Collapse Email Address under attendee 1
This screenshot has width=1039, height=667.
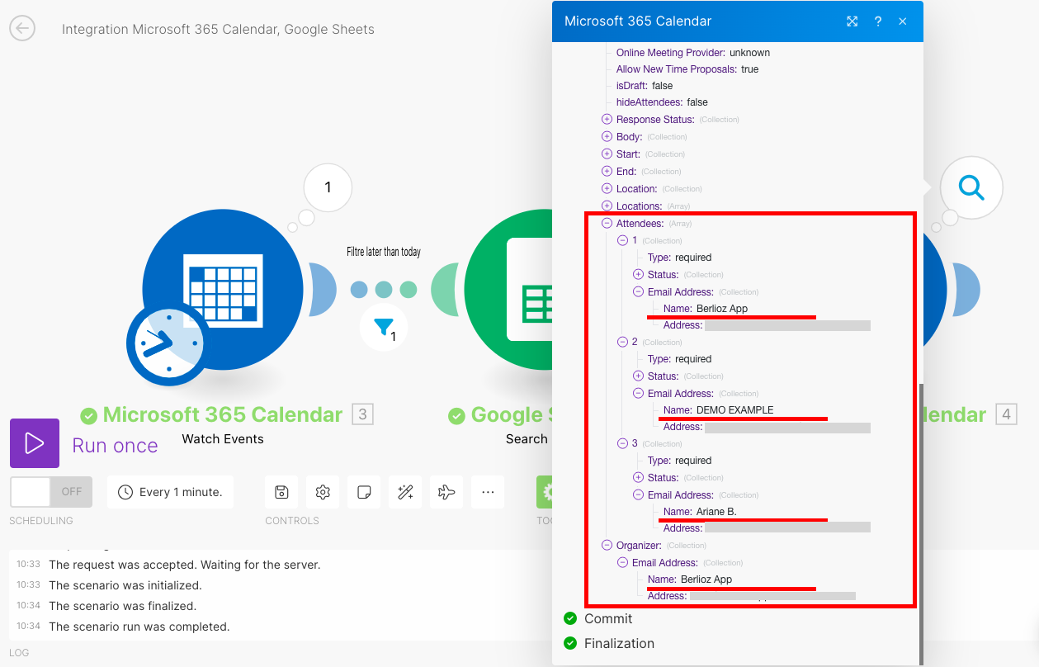point(638,291)
